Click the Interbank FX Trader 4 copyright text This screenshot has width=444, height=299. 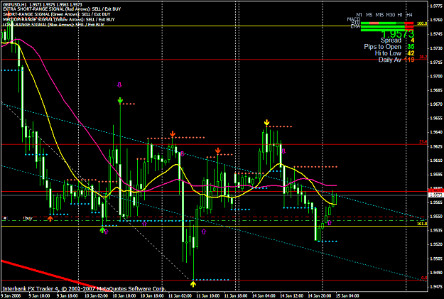(84, 289)
